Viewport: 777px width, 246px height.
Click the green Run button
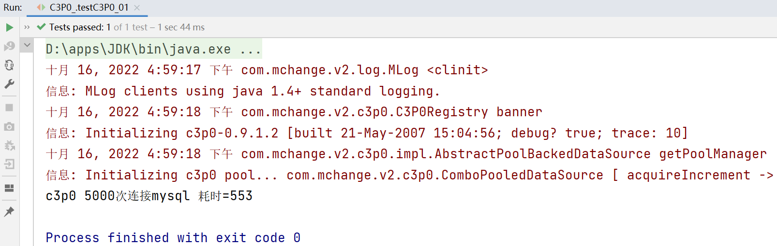pos(9,27)
